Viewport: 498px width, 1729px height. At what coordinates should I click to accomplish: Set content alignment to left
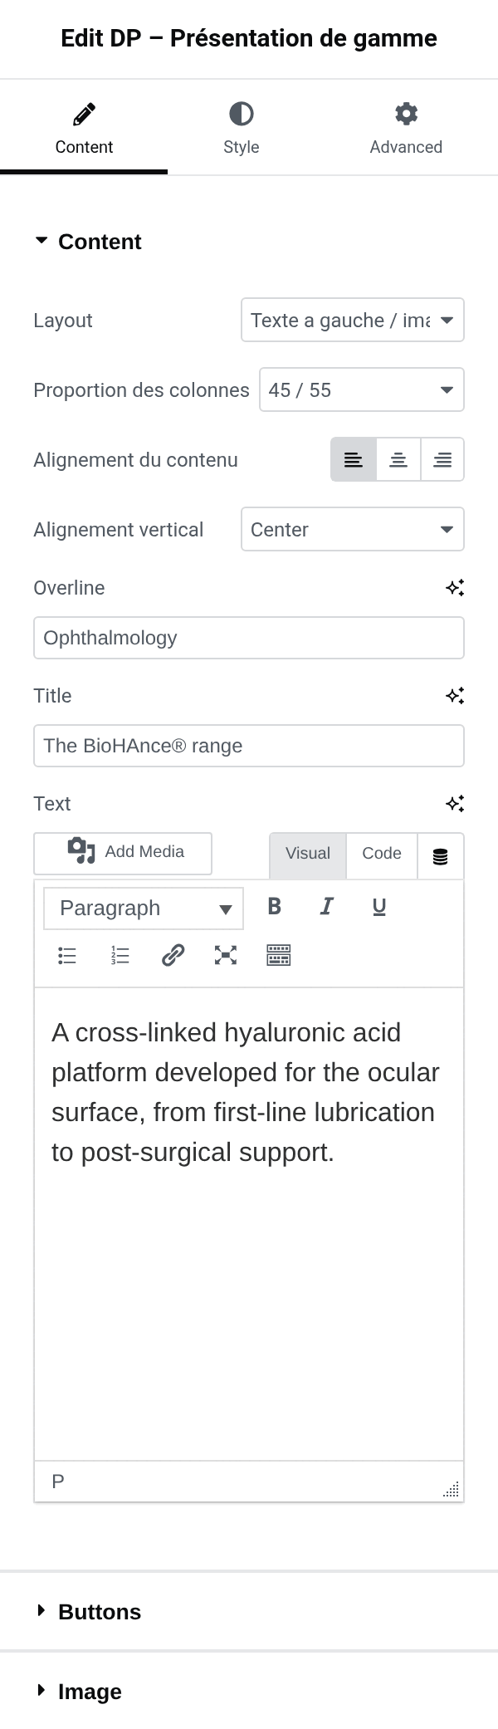[x=354, y=460]
